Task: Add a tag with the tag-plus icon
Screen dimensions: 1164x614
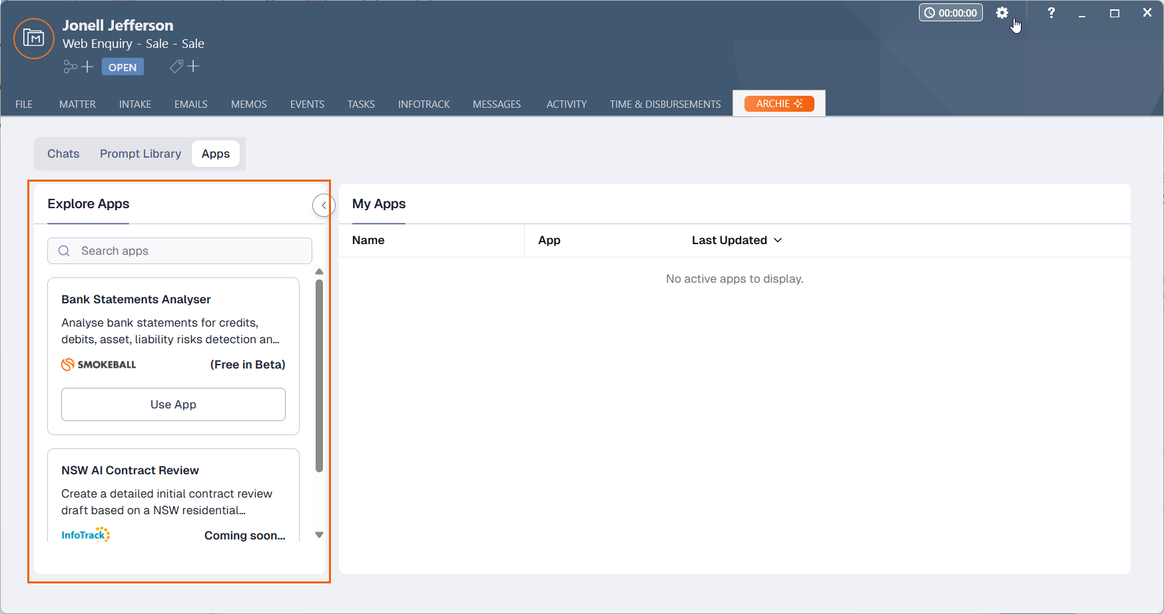Action: [184, 67]
